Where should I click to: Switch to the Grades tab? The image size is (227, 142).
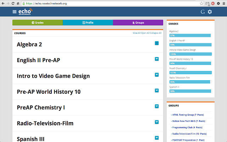tap(38, 23)
